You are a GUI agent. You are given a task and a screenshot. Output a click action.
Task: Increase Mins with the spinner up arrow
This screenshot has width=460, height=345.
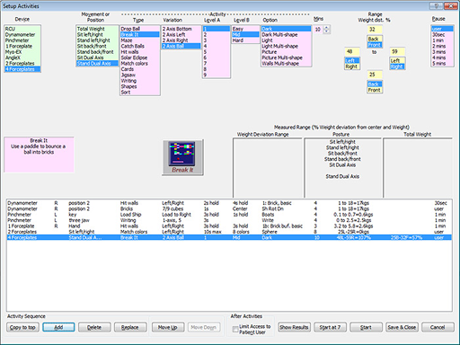[x=327, y=28]
